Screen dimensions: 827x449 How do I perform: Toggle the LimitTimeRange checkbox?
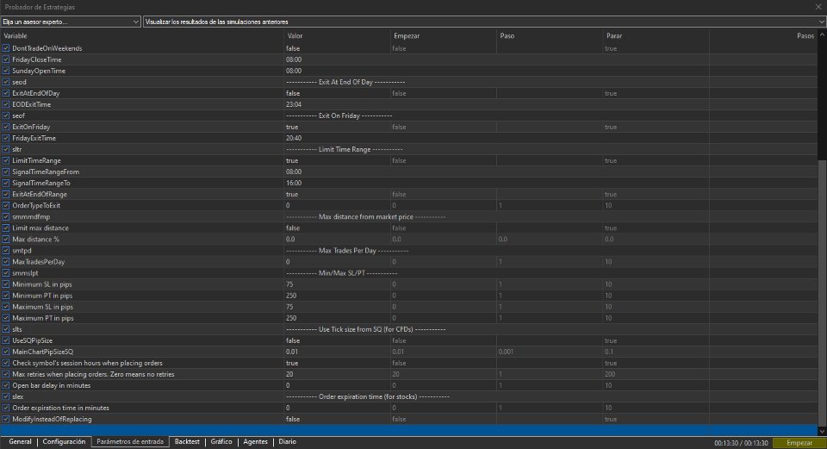(x=6, y=160)
